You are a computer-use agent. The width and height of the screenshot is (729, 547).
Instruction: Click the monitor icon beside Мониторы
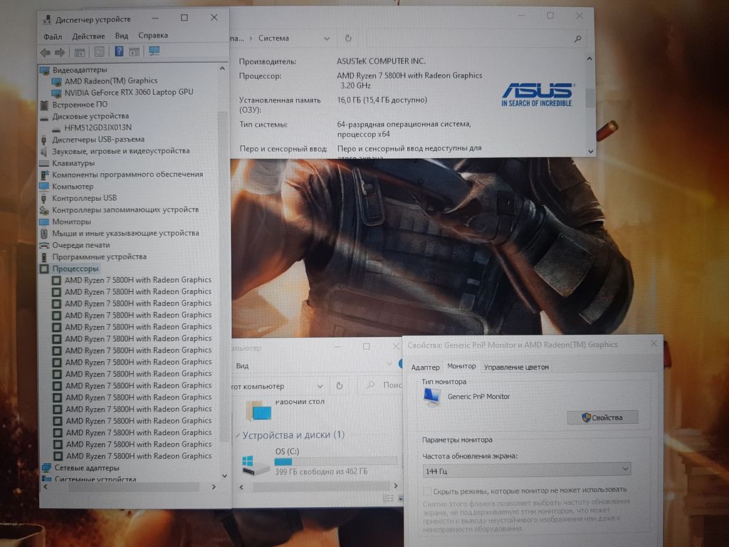(x=44, y=222)
